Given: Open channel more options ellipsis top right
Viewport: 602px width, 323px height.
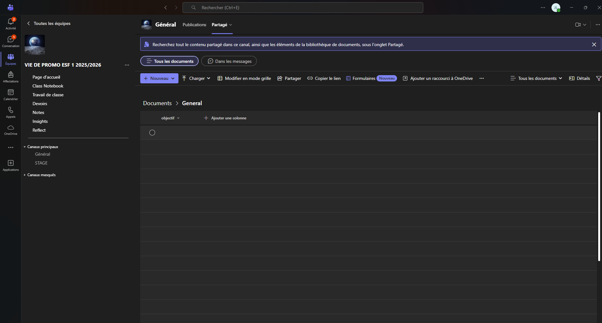Looking at the screenshot, I should coord(598,25).
